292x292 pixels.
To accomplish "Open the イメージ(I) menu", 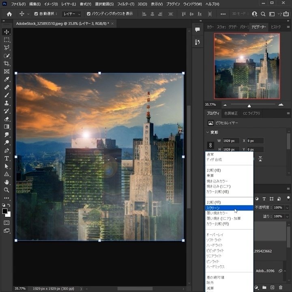I will [x=51, y=4].
